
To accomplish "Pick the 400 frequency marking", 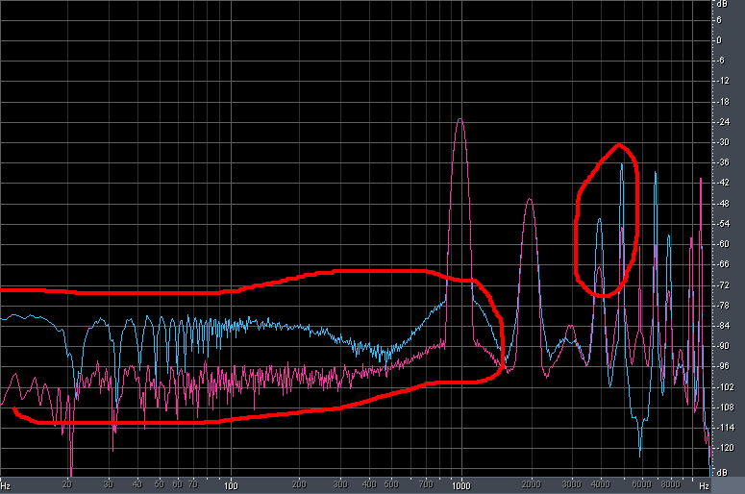I will (x=369, y=484).
